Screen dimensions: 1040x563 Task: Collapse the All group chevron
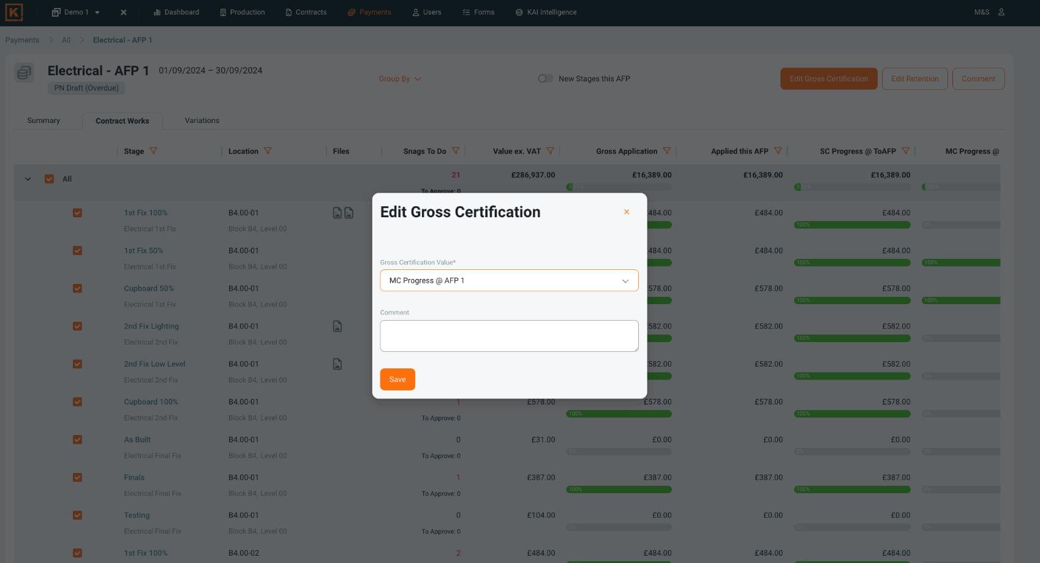pos(28,179)
